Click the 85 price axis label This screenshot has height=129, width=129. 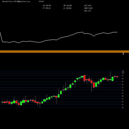[123, 82]
